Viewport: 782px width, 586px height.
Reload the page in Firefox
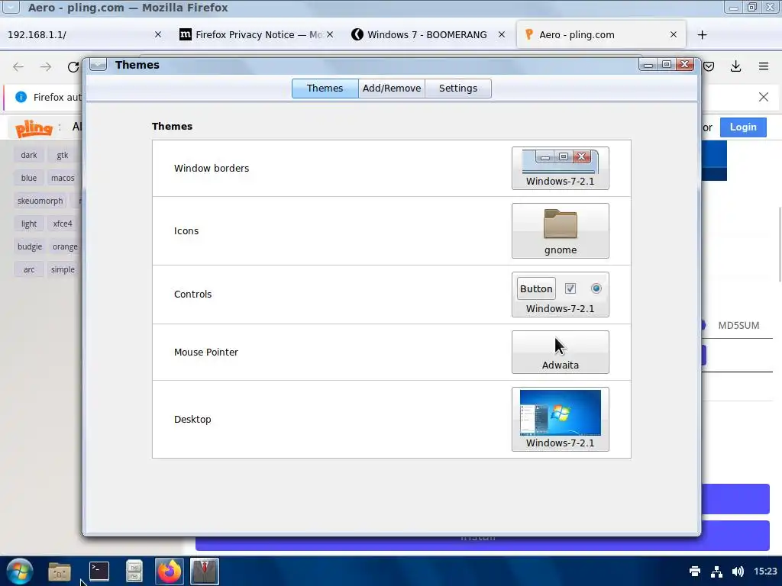73,67
